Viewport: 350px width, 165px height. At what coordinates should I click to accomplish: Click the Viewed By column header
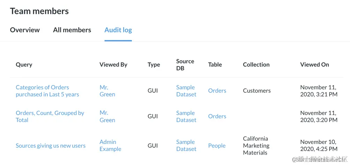click(113, 65)
